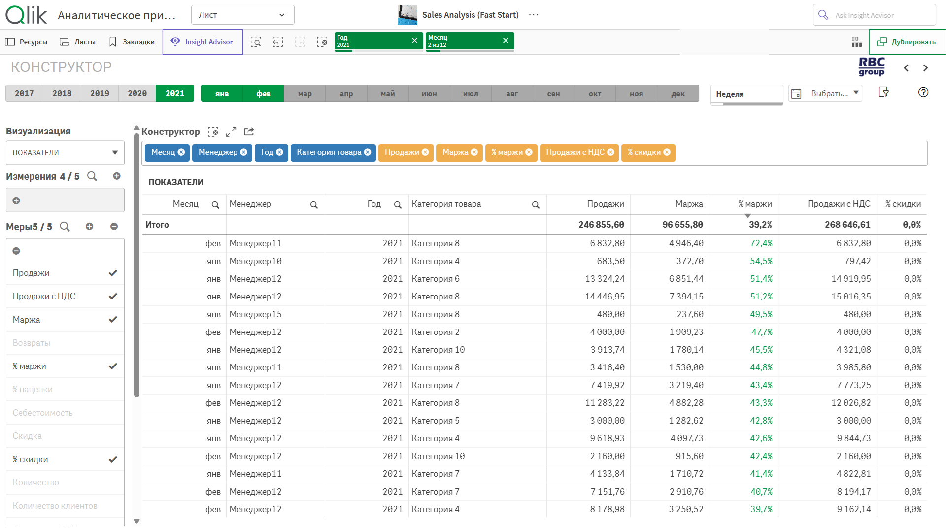Click the Дублировать button
The height and width of the screenshot is (532, 946).
click(x=907, y=42)
